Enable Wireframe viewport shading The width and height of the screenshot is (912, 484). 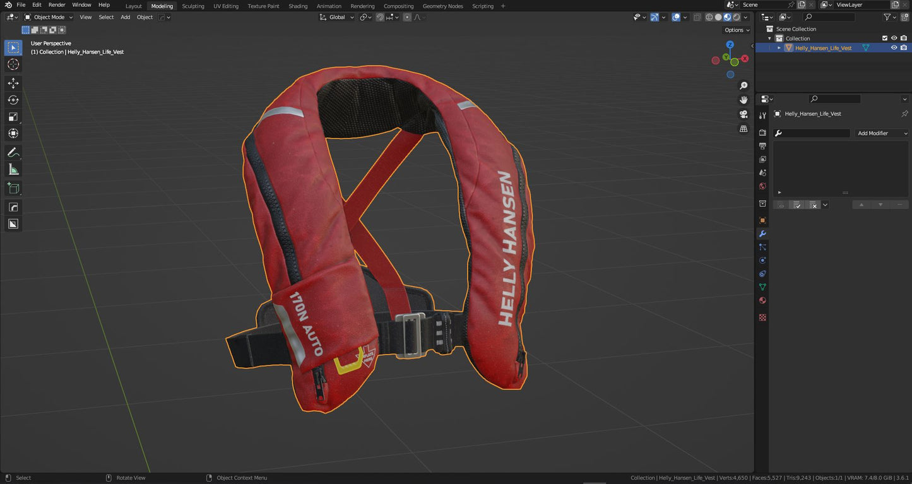pyautogui.click(x=709, y=17)
